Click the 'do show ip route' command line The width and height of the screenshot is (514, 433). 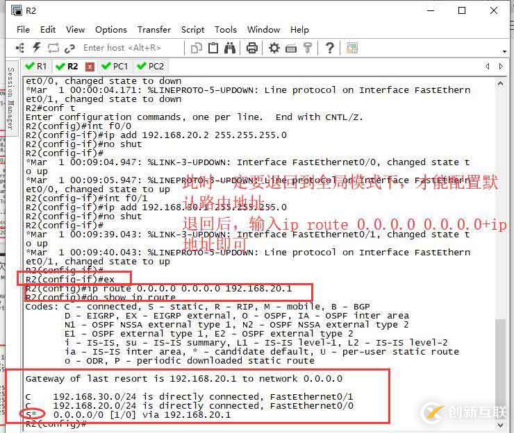[x=101, y=298]
